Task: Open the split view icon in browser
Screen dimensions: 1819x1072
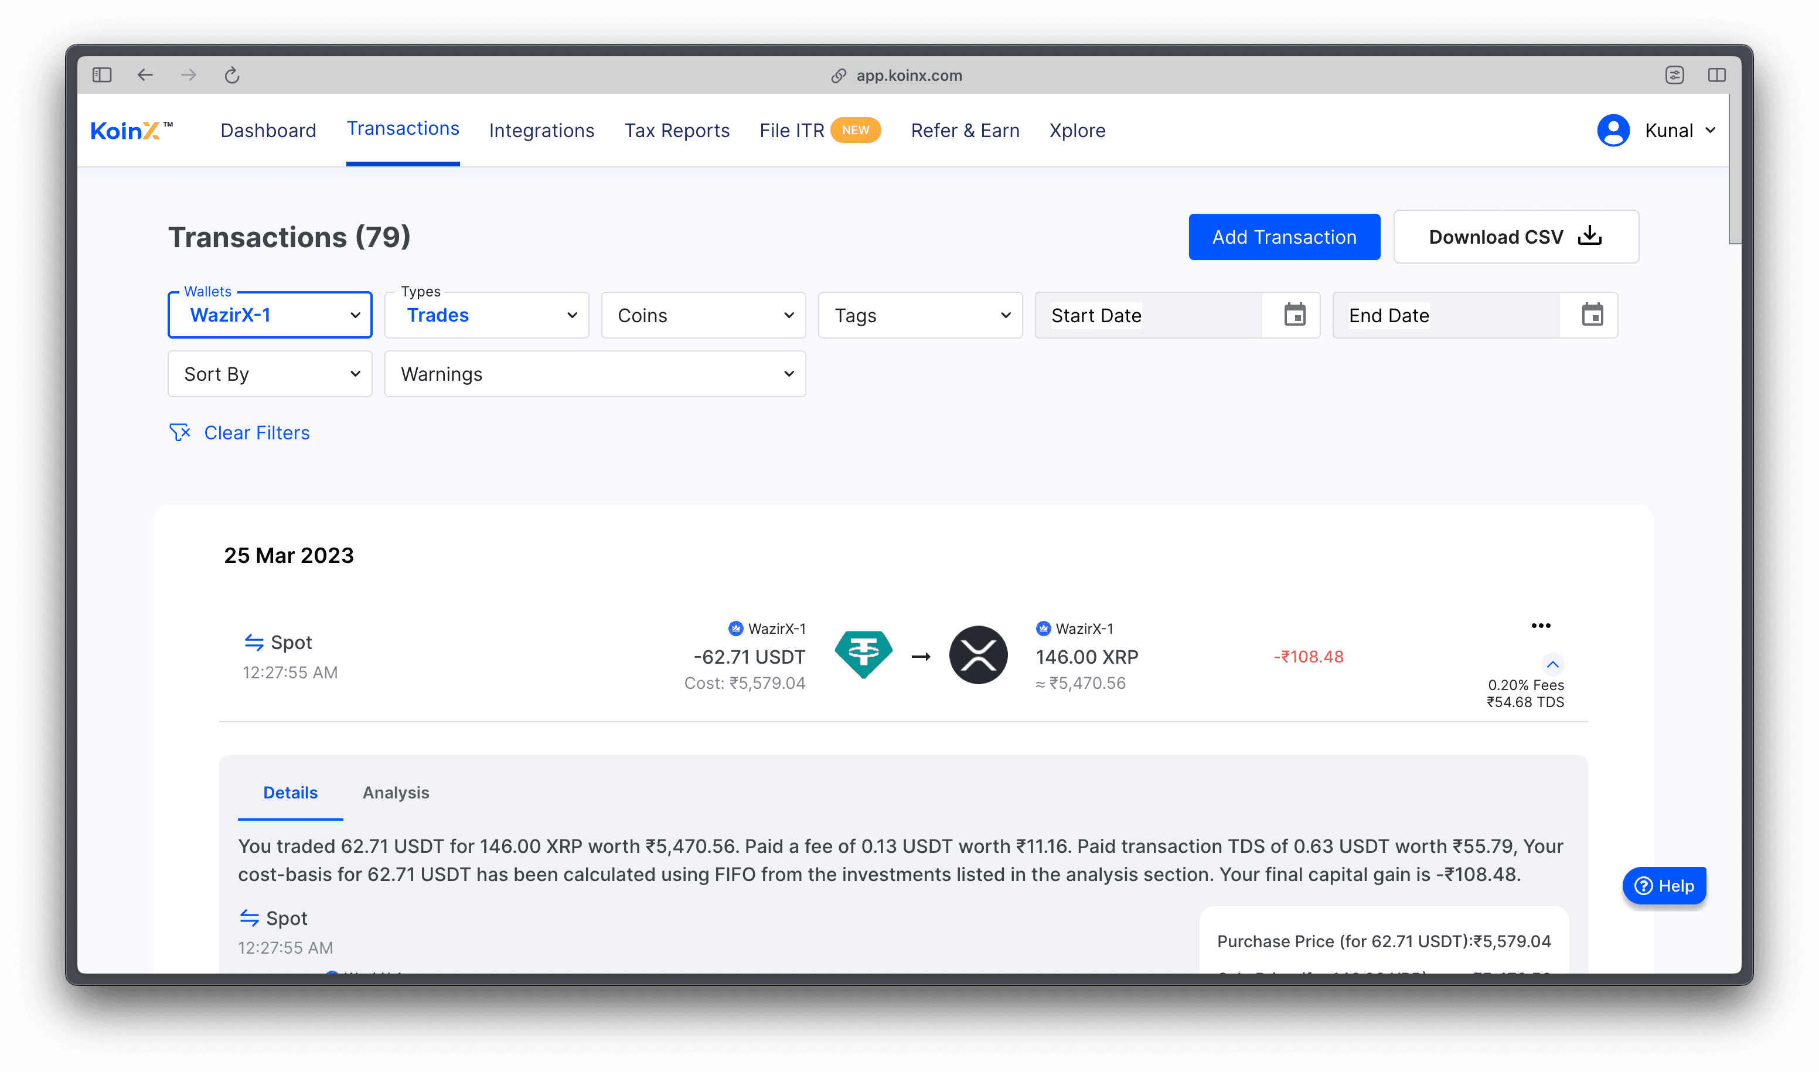Action: [x=1717, y=75]
